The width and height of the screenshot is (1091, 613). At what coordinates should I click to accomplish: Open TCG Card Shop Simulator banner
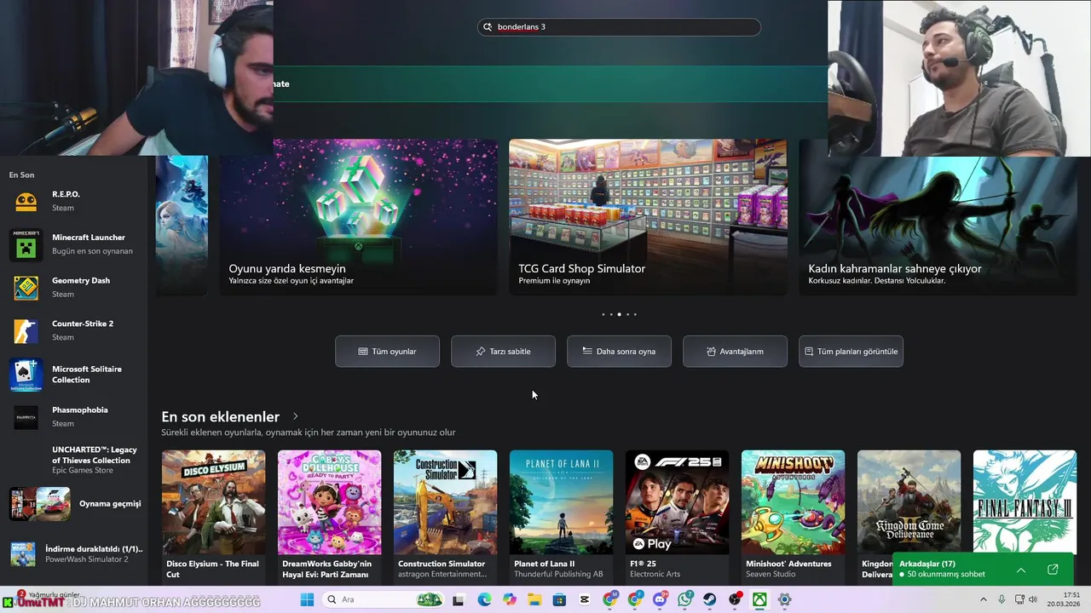(x=648, y=217)
